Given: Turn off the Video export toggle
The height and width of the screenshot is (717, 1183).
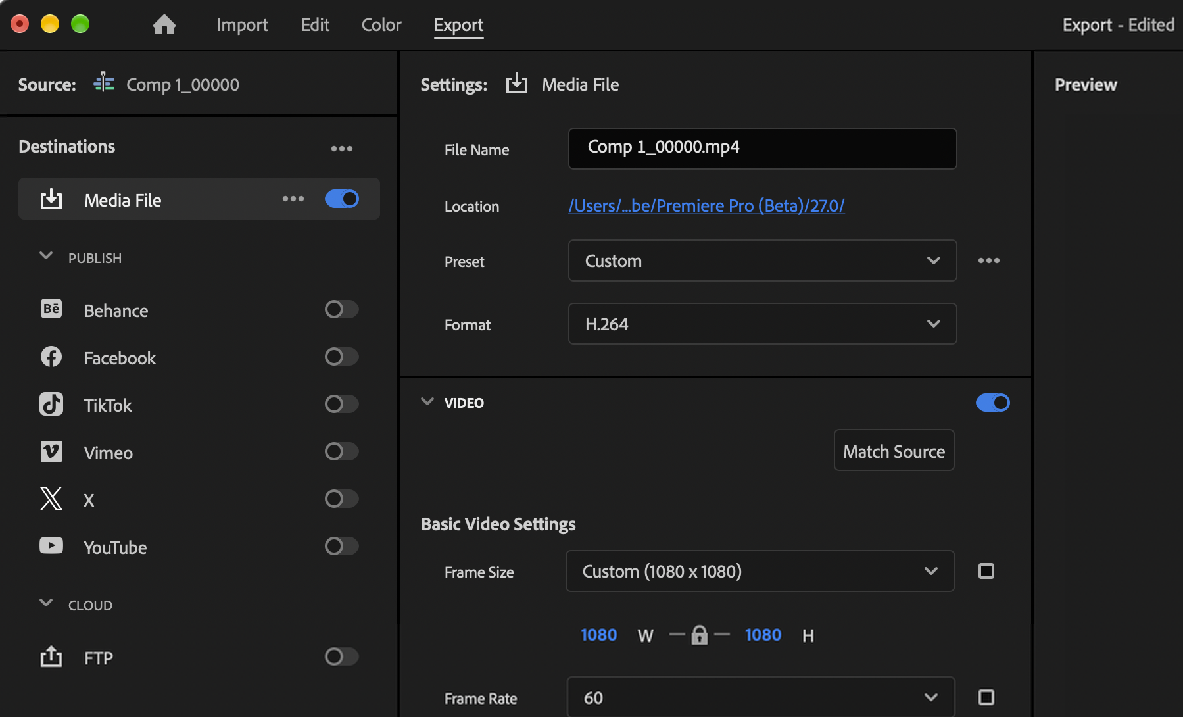Looking at the screenshot, I should click(x=993, y=403).
